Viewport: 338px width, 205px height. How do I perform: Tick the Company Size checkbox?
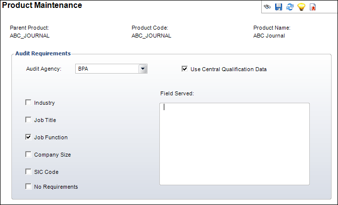(x=28, y=155)
